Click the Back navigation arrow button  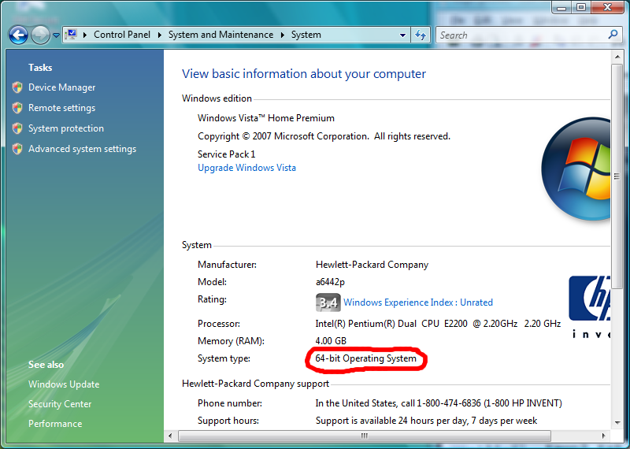[x=19, y=35]
